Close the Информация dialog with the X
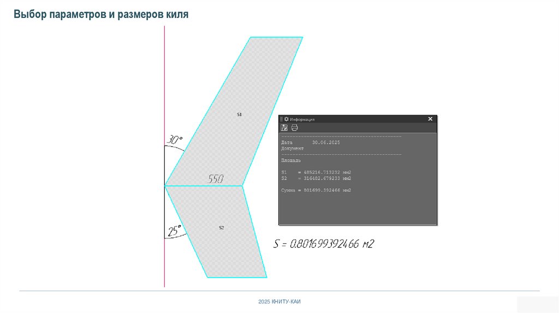 point(430,119)
